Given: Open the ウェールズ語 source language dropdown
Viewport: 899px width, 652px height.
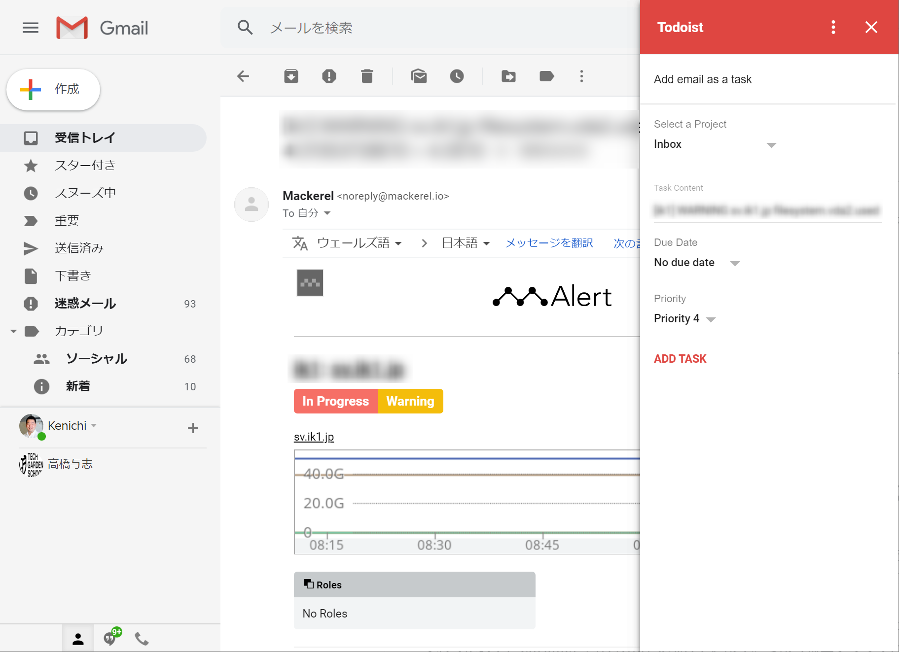Looking at the screenshot, I should 359,243.
